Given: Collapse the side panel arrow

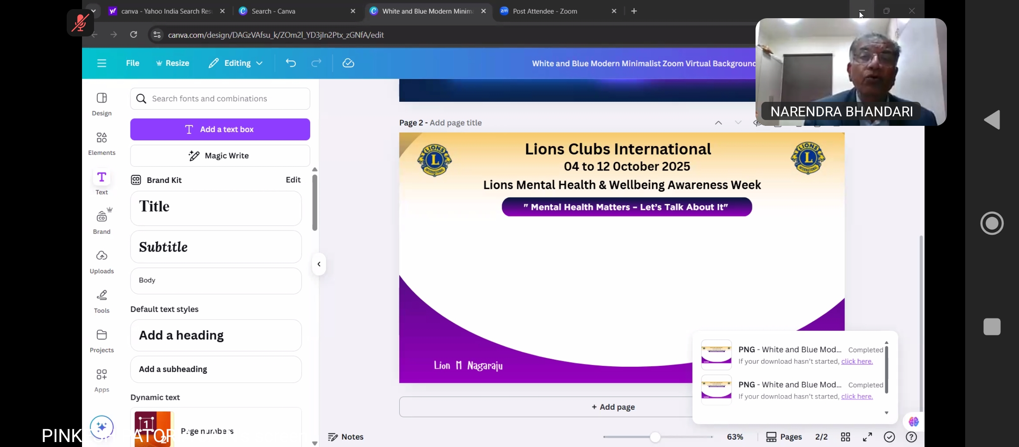Looking at the screenshot, I should tap(319, 264).
